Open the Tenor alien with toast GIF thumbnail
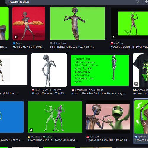 tap(29, 23)
